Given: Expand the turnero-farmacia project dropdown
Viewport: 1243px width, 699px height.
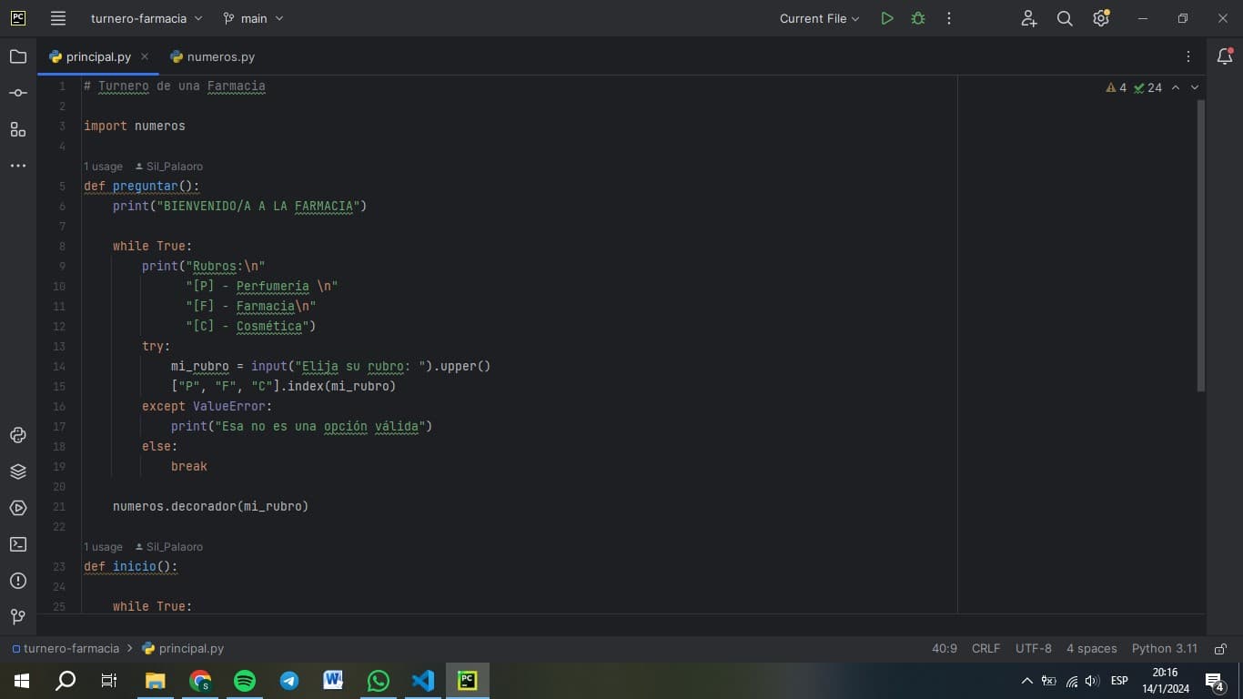Looking at the screenshot, I should 146,18.
